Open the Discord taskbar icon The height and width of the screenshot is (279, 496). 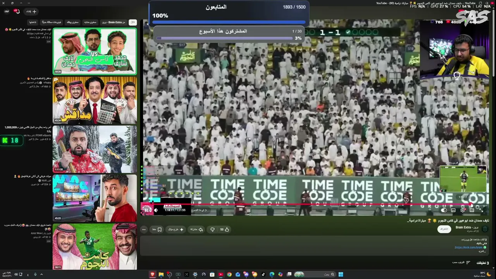246,274
